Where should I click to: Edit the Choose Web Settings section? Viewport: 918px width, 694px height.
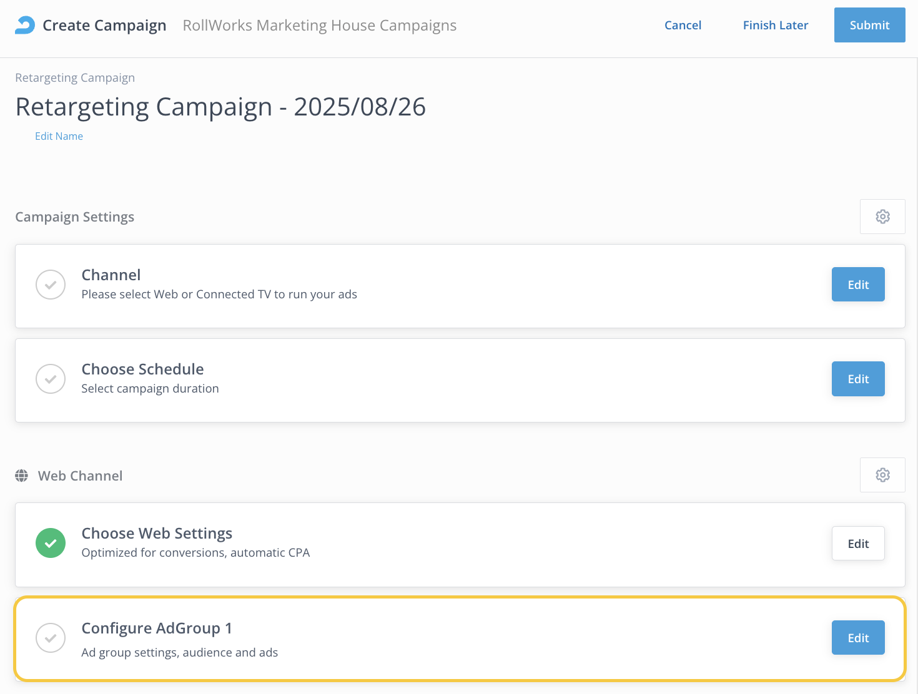coord(857,544)
